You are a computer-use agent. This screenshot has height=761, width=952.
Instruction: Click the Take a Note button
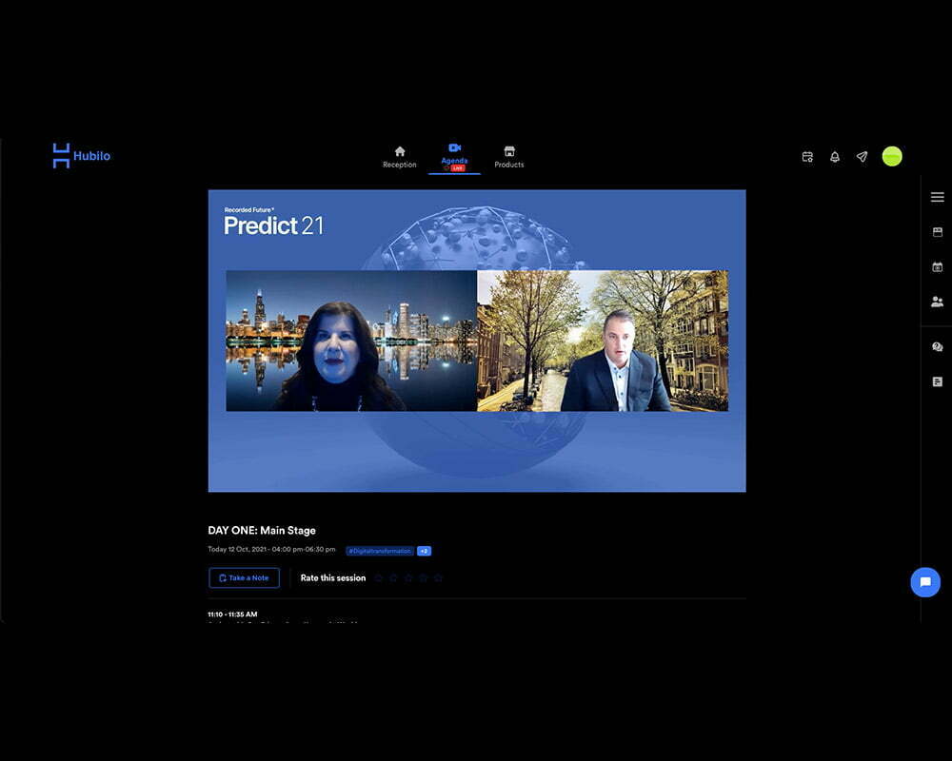pyautogui.click(x=244, y=577)
